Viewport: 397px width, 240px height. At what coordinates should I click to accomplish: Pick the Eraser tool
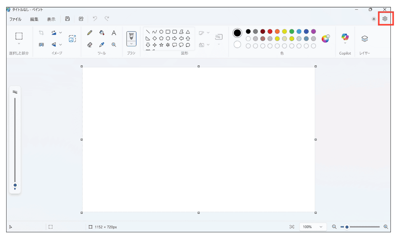90,45
